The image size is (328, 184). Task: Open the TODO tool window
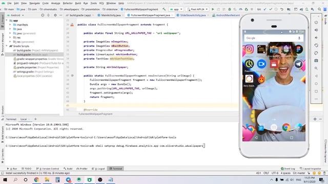(26, 169)
